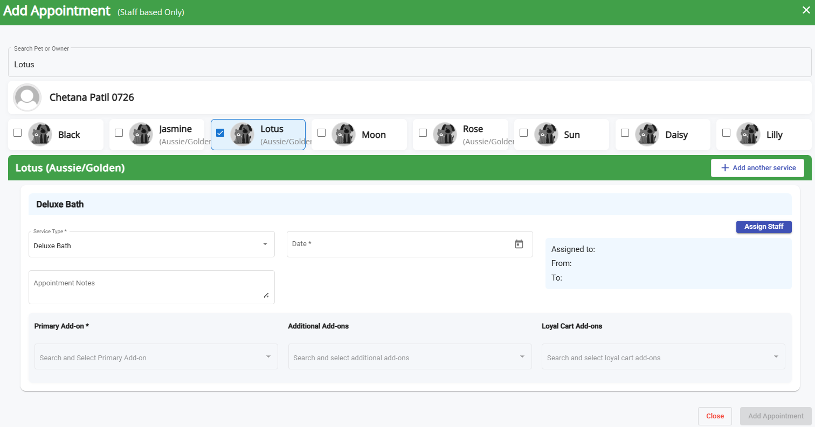The width and height of the screenshot is (815, 427).
Task: Open the Primary Add-on dropdown
Action: pos(156,357)
